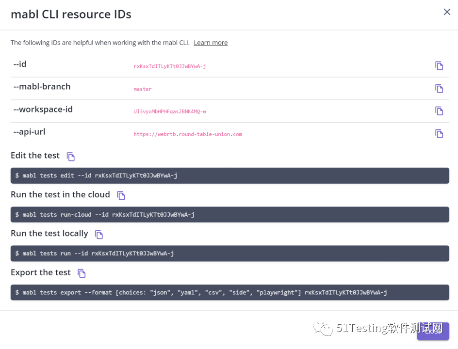458x349 pixels.
Task: Click the mabl tests export command block
Action: pyautogui.click(x=230, y=292)
